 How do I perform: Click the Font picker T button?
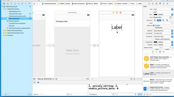pyautogui.click(x=170, y=17)
